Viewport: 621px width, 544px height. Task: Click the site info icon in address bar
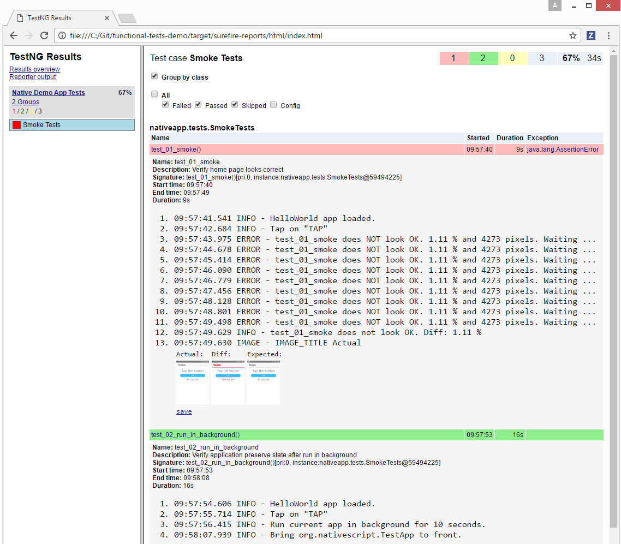click(62, 35)
